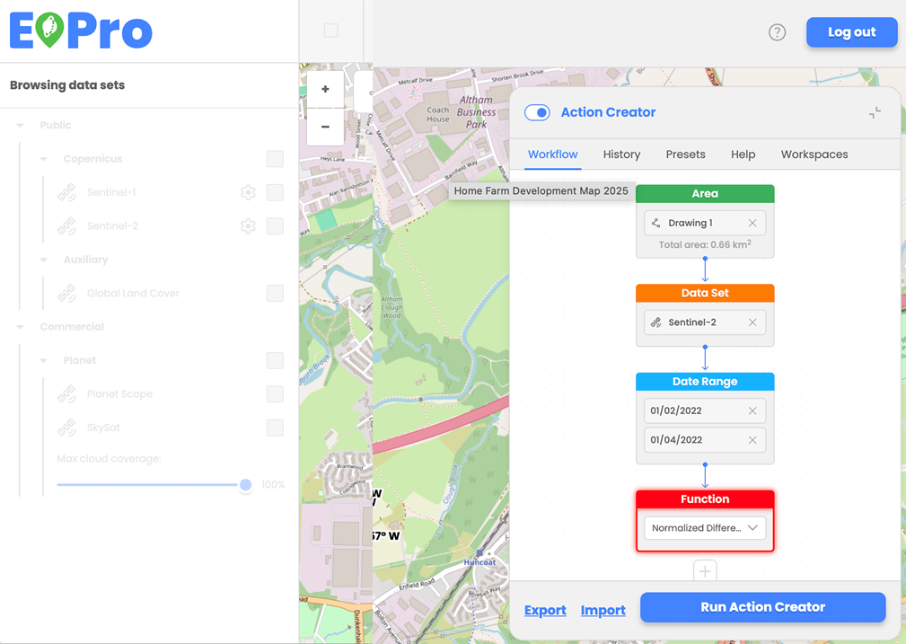This screenshot has height=644, width=906.
Task: Click the map zoom in plus button
Action: point(325,89)
